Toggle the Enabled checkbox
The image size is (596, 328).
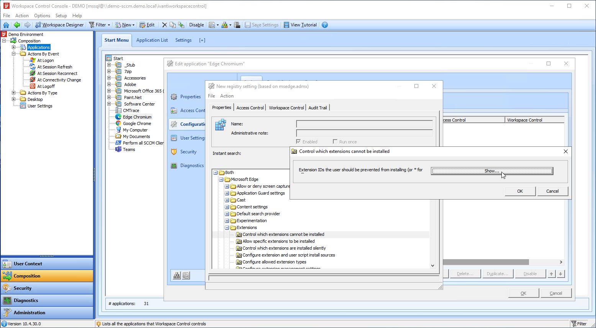(298, 142)
